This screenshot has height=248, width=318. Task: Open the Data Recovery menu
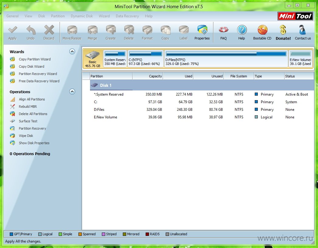point(127,16)
